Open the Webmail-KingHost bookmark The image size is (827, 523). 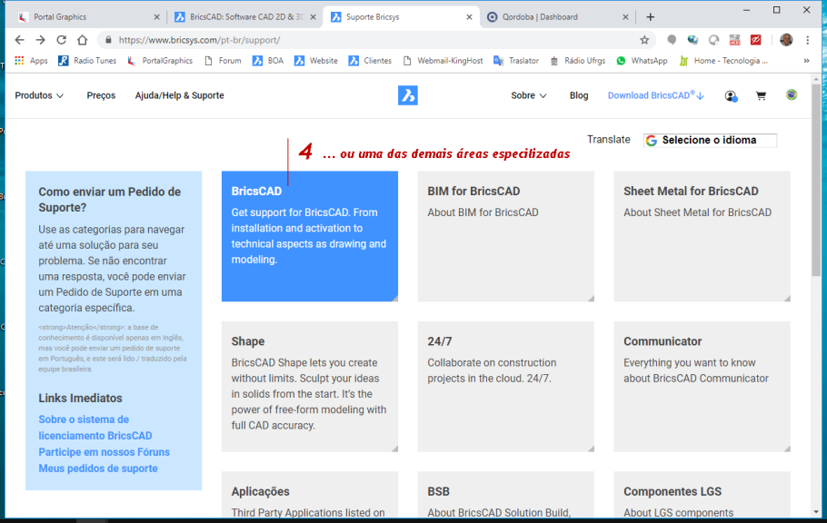(443, 61)
